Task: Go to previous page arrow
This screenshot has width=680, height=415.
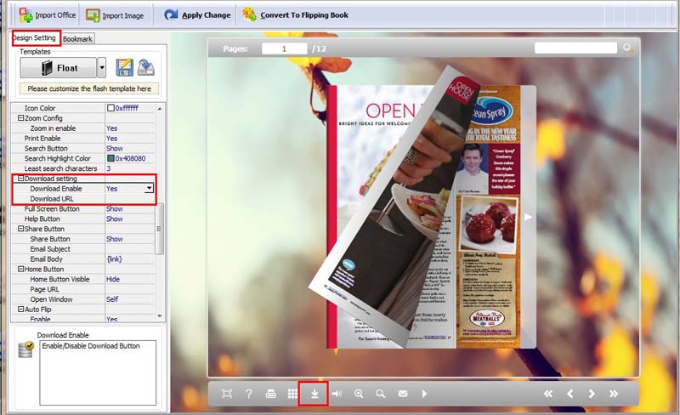Action: click(x=569, y=394)
